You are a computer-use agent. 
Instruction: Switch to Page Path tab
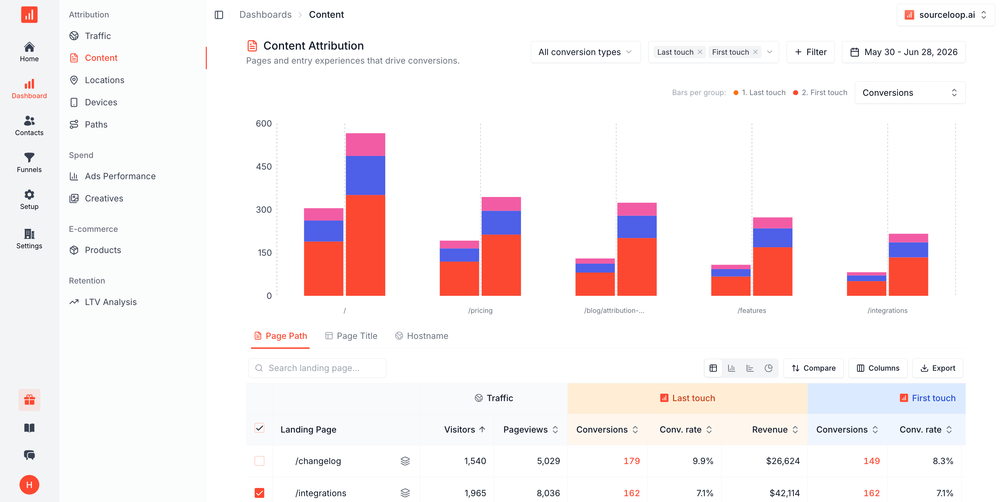[x=281, y=336]
